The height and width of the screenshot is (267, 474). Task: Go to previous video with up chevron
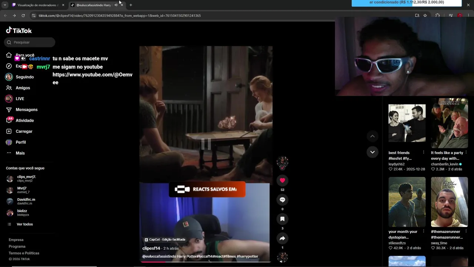coord(373,136)
